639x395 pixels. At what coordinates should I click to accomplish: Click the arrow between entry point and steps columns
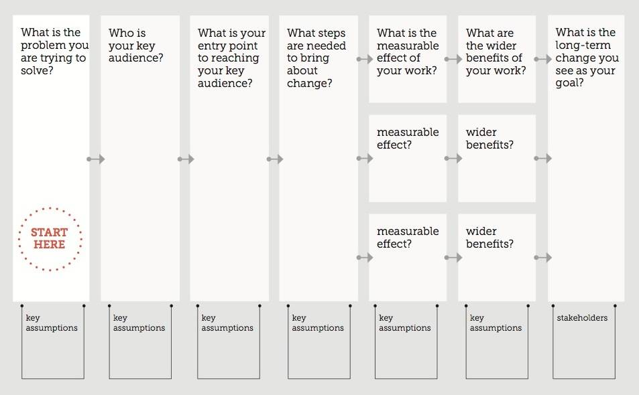coord(275,159)
